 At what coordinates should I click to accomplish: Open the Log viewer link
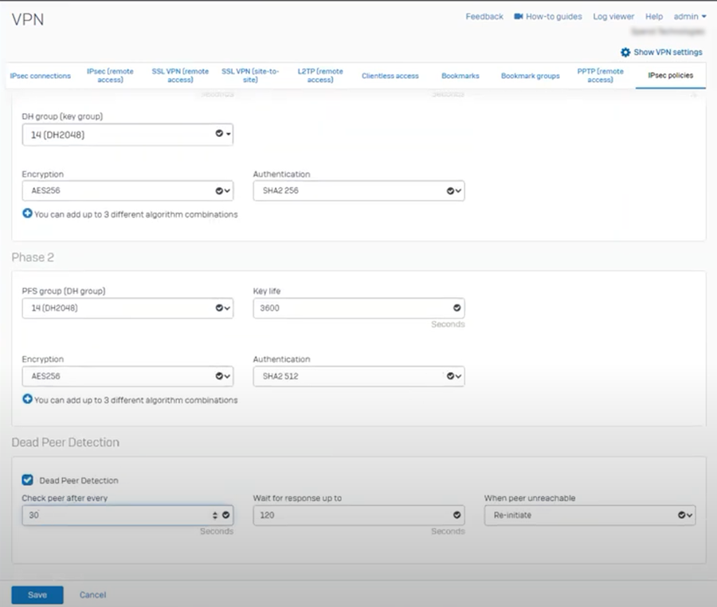(x=613, y=17)
